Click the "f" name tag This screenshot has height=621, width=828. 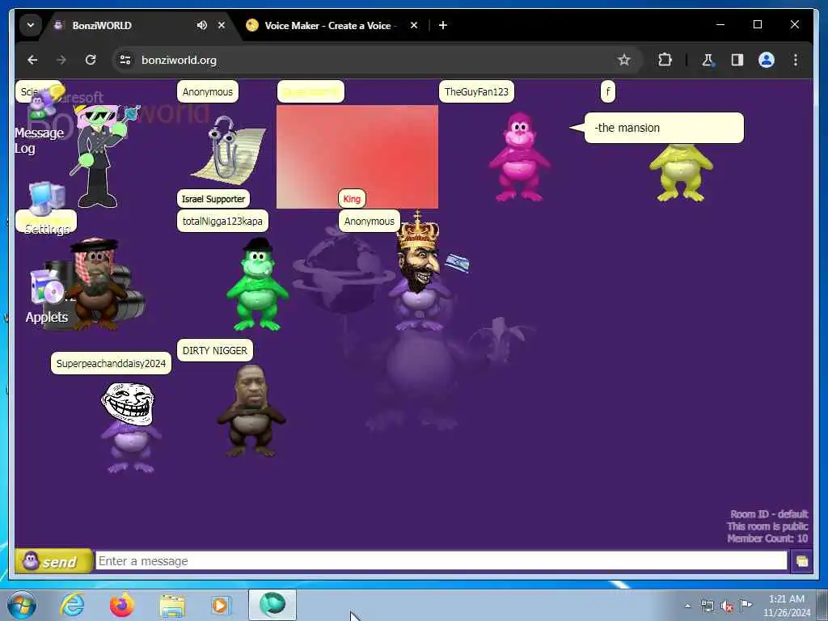pos(608,92)
